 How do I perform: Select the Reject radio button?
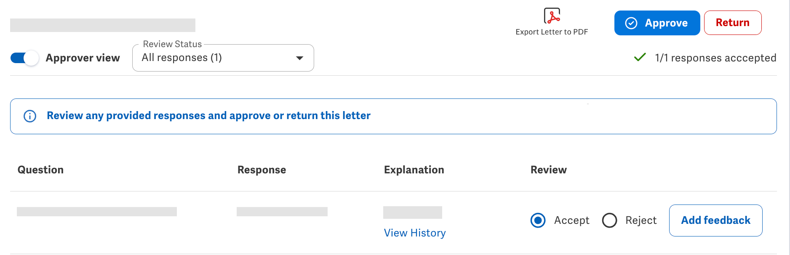(x=609, y=220)
